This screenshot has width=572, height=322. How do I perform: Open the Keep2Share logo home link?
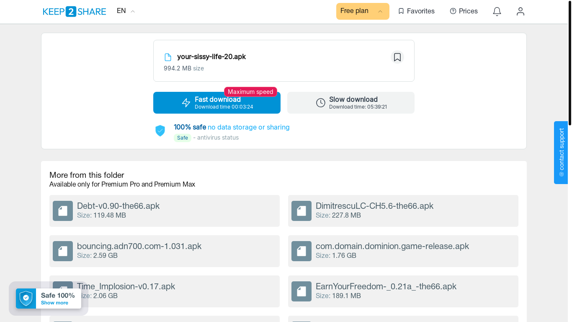75,11
